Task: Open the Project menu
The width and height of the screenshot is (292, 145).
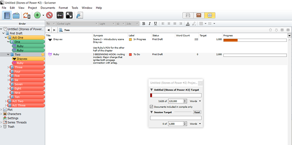Action: (32, 8)
